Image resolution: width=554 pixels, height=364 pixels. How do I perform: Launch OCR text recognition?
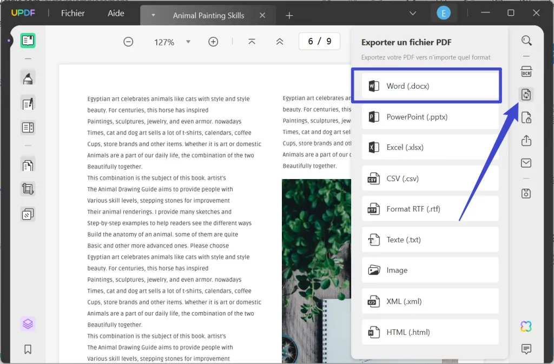pyautogui.click(x=526, y=71)
